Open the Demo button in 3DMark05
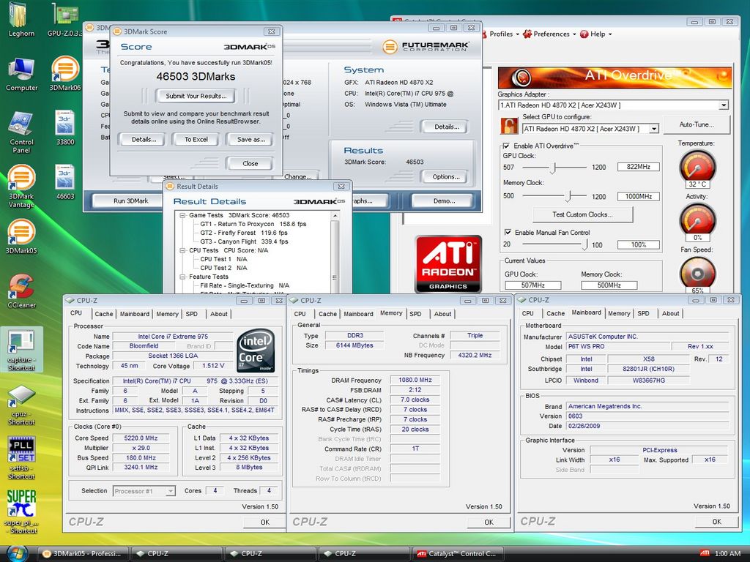The height and width of the screenshot is (562, 750). coord(445,201)
